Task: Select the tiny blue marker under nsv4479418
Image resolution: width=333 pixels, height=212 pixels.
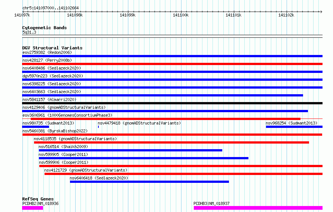Action: [98, 127]
